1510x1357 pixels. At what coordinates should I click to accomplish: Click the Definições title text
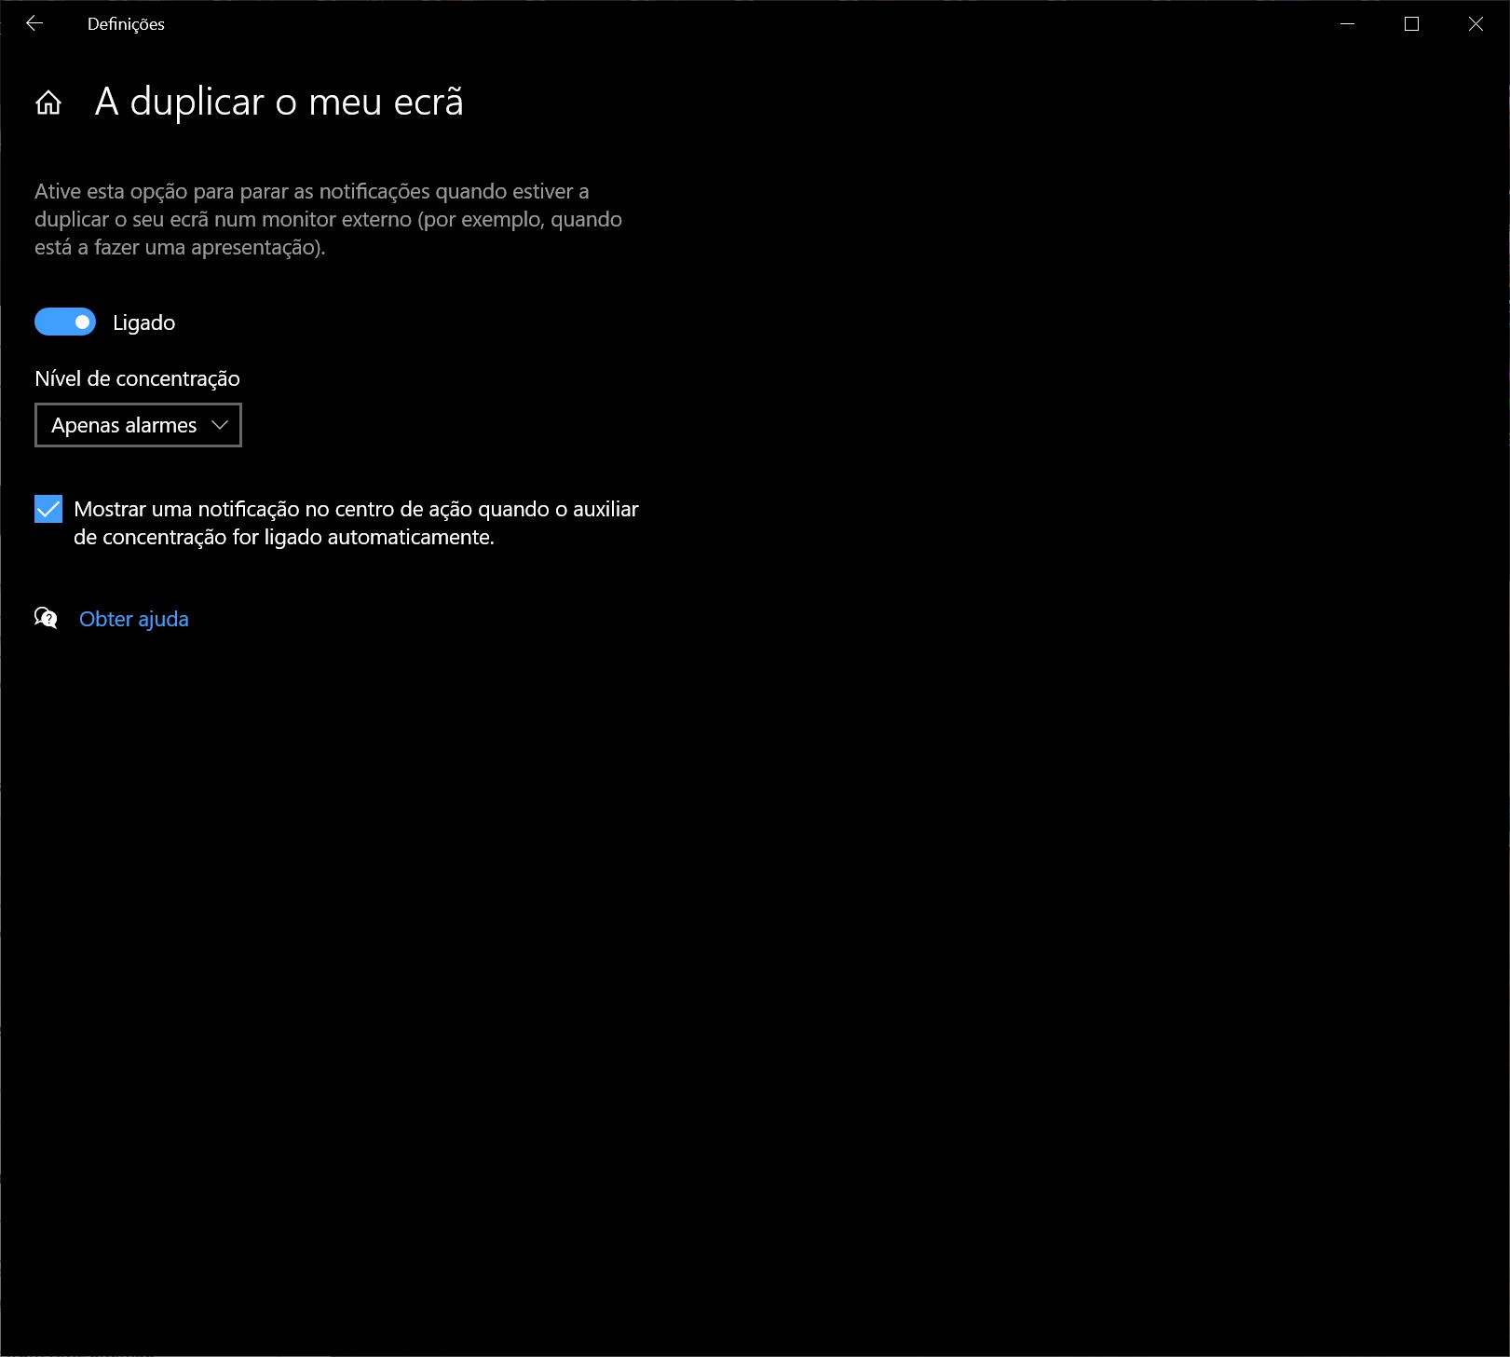click(126, 24)
